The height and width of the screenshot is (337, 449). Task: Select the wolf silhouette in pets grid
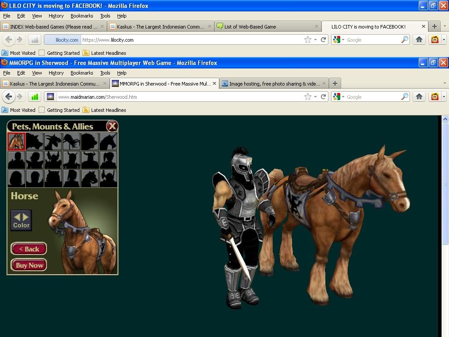coord(35,141)
